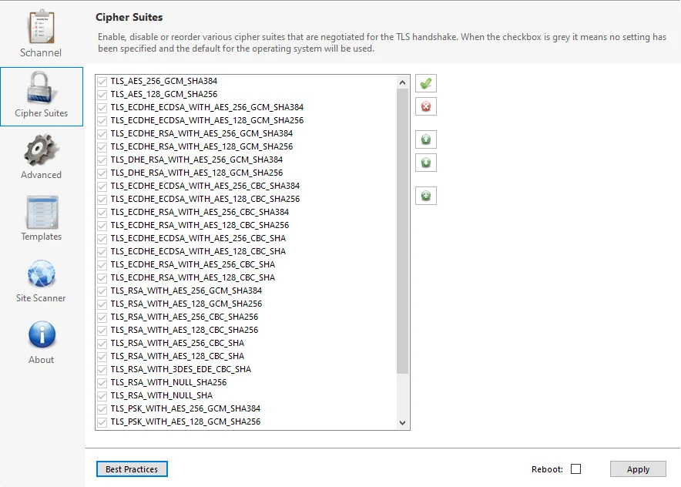The image size is (681, 487).
Task: Open the Advanced gear settings section
Action: [42, 157]
